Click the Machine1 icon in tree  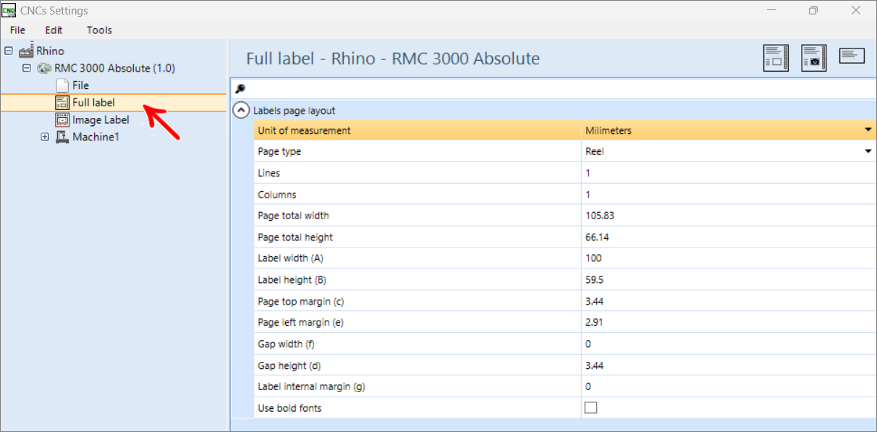pyautogui.click(x=63, y=137)
